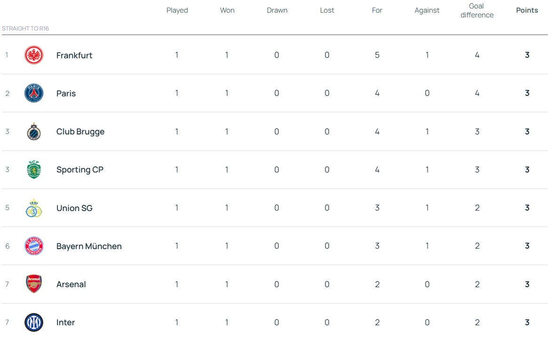Click the Inter club crest
This screenshot has height=337, width=548.
pos(34,322)
